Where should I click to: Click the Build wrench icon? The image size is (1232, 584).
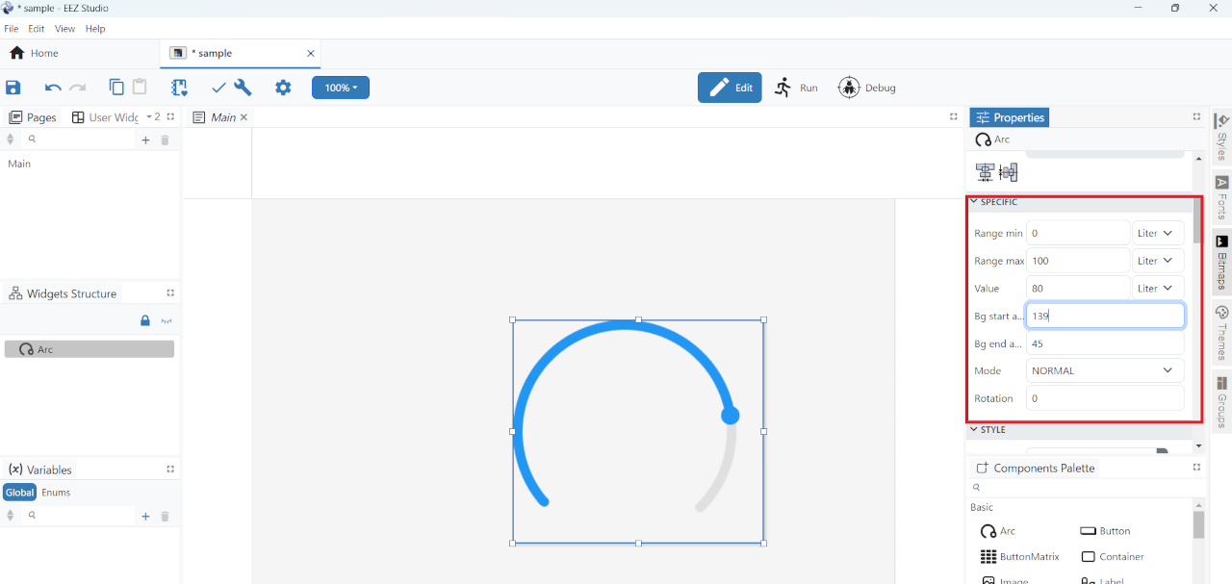coord(244,88)
